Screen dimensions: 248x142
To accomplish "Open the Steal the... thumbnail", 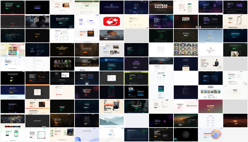I will click(x=161, y=134).
